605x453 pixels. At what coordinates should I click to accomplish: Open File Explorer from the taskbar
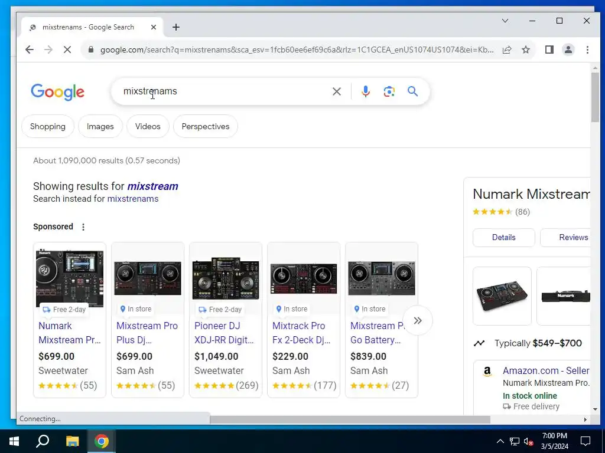pos(72,441)
